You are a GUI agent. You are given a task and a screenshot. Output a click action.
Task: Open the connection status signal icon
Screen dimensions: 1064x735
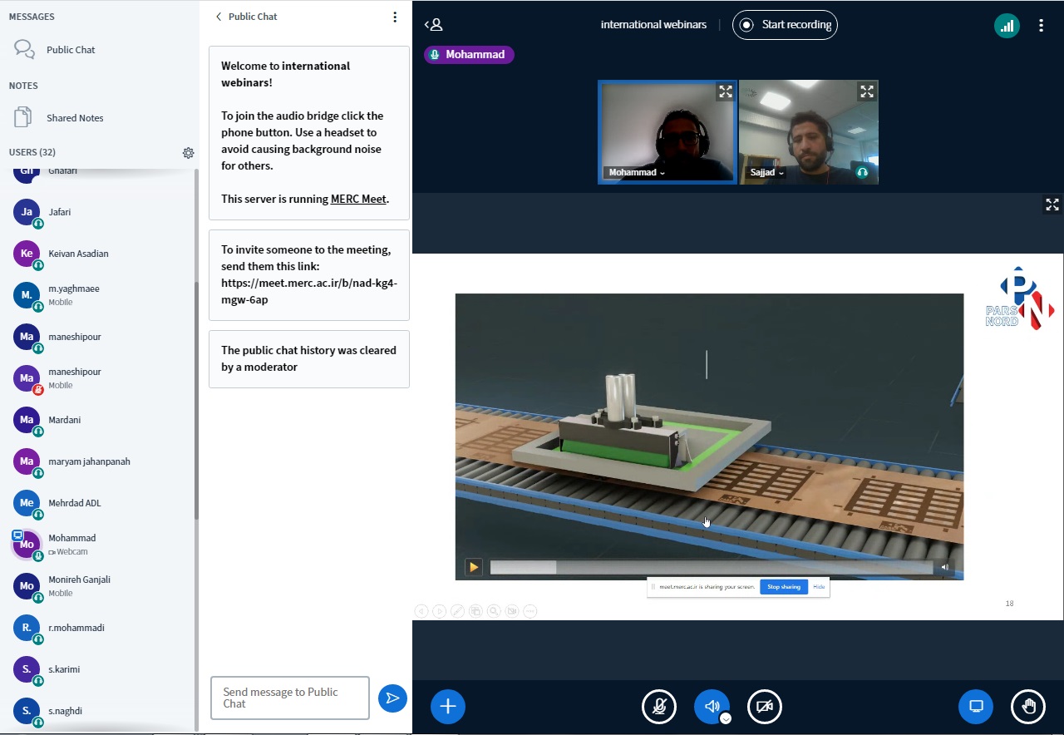(1007, 25)
